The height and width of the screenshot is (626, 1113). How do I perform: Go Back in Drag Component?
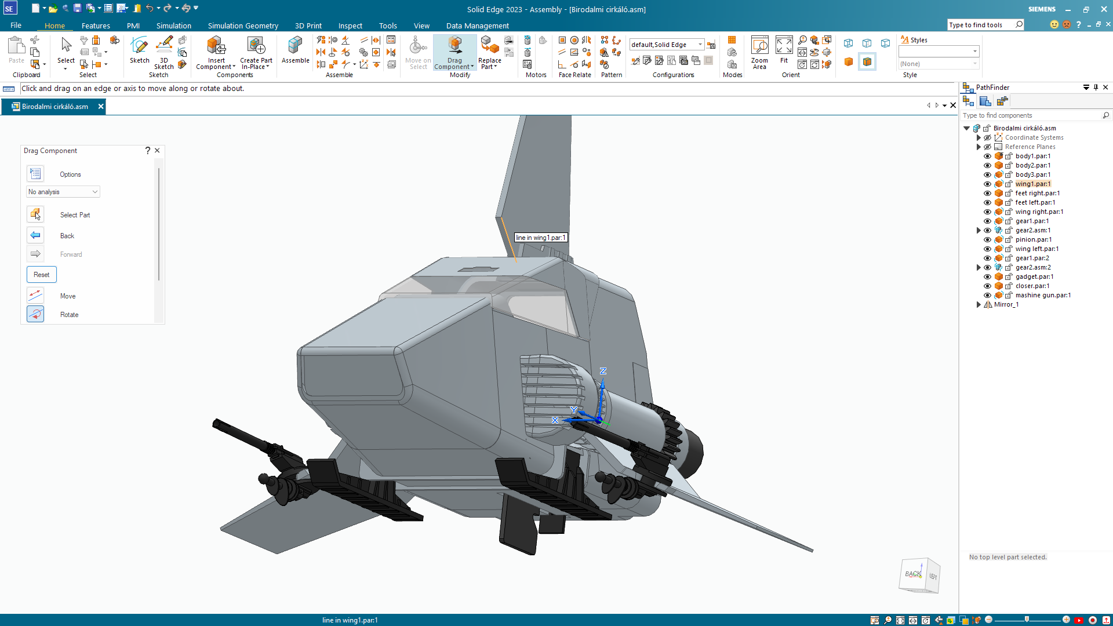point(35,235)
